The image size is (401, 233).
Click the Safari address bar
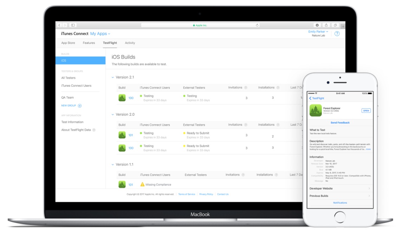pos(200,25)
